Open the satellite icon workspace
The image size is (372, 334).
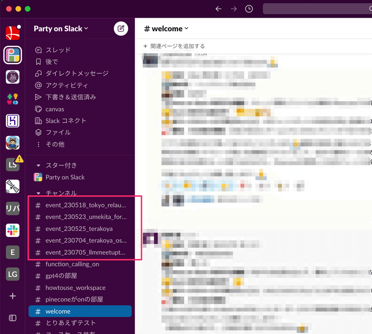pyautogui.click(x=13, y=187)
